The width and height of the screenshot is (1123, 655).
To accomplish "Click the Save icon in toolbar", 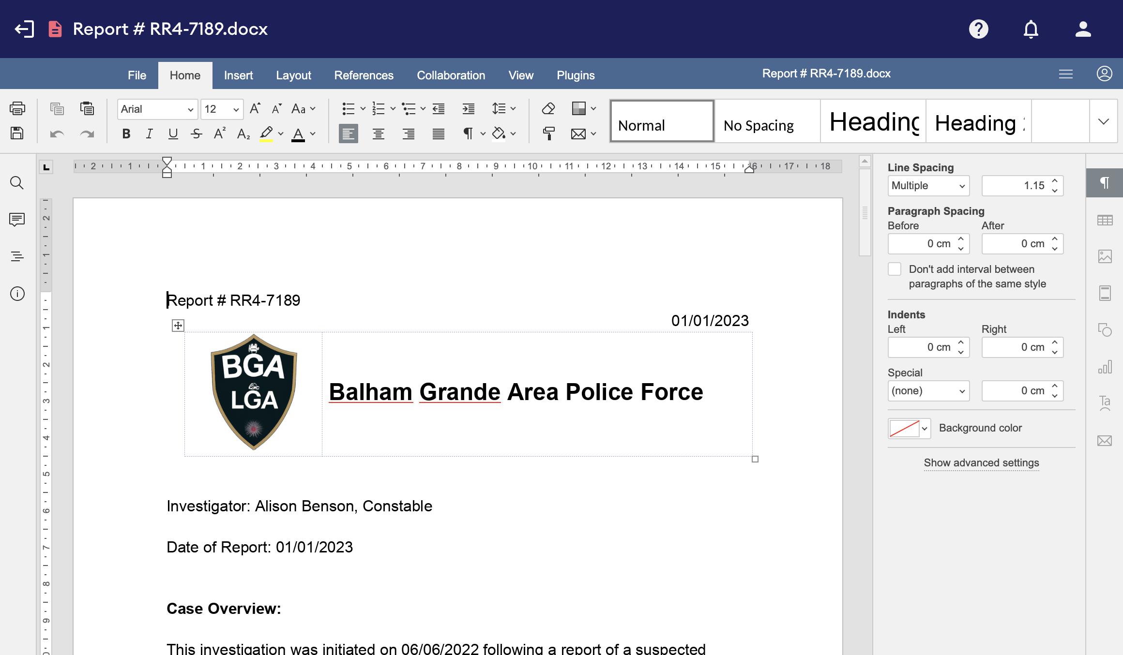I will 17,133.
